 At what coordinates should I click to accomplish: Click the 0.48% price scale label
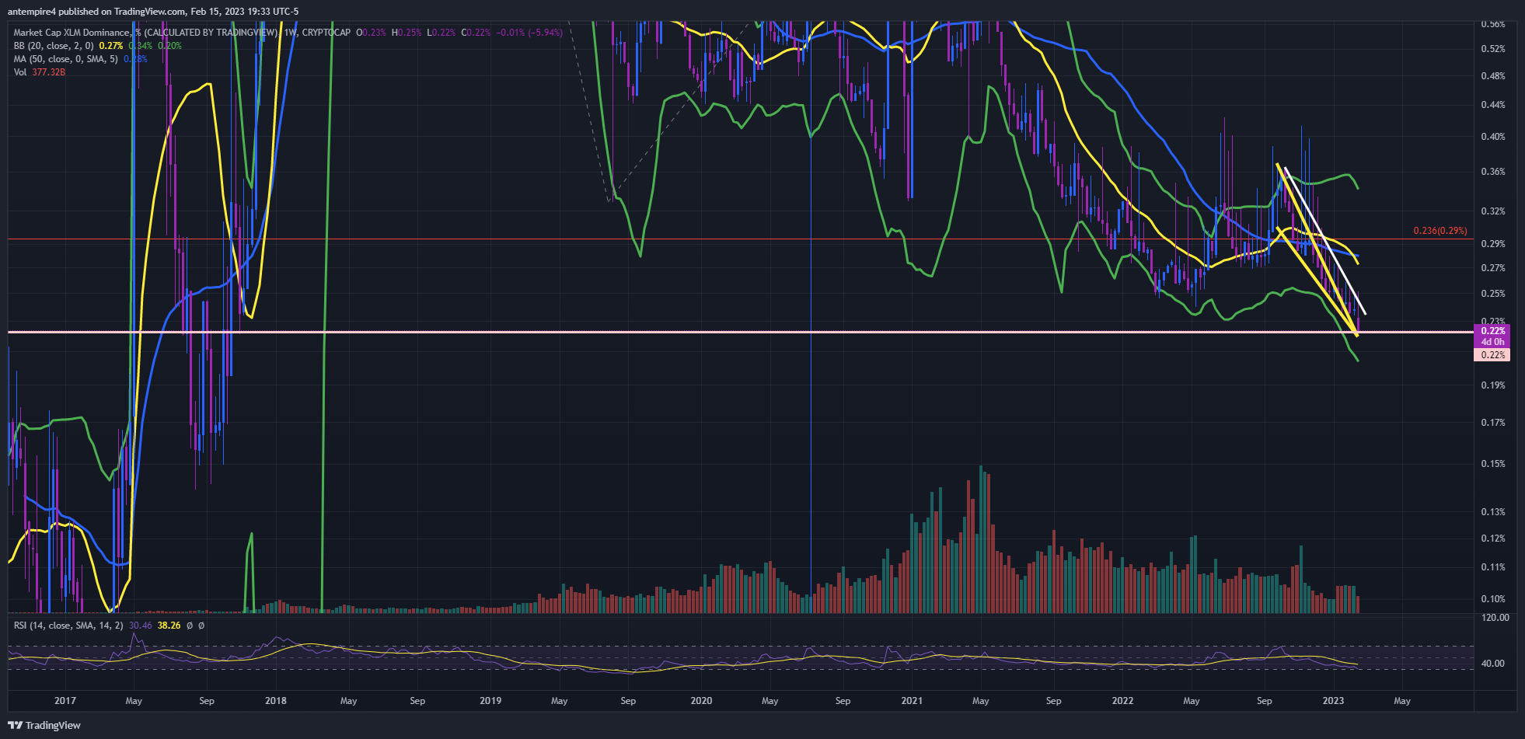(1493, 76)
